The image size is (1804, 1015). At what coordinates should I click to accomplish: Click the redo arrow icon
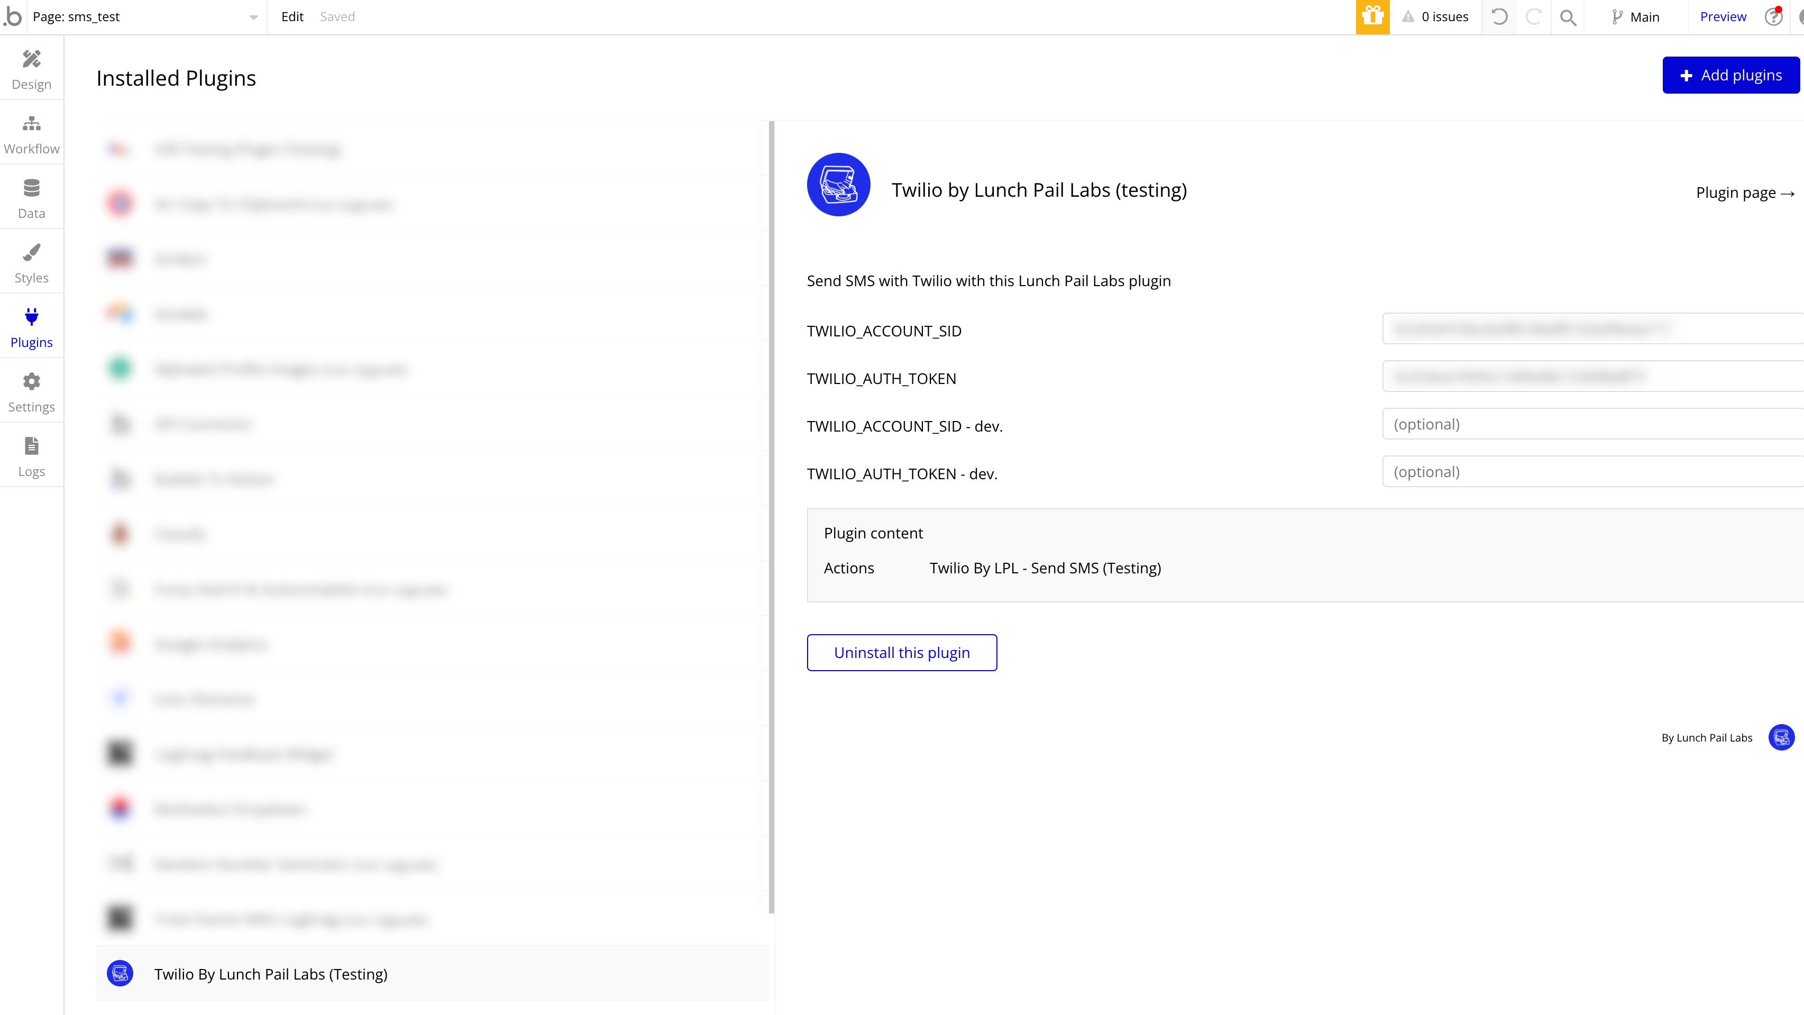tap(1533, 17)
